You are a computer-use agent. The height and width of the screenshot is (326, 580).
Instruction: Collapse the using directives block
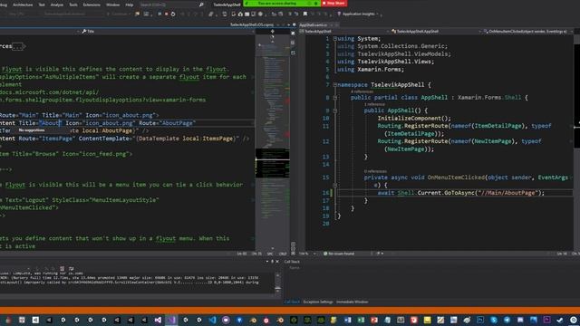pos(334,38)
